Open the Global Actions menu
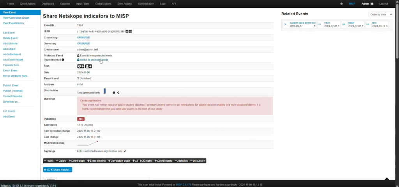Screen dimensions: 399x187 pyautogui.click(x=103, y=4)
